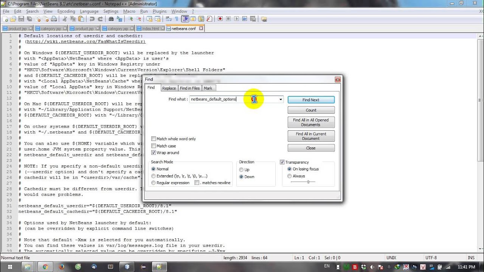The height and width of the screenshot is (272, 484).
Task: Select Extended search mode radio button
Action: point(153,176)
